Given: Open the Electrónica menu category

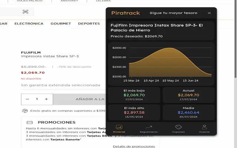Looking at the screenshot, I should [29, 24].
